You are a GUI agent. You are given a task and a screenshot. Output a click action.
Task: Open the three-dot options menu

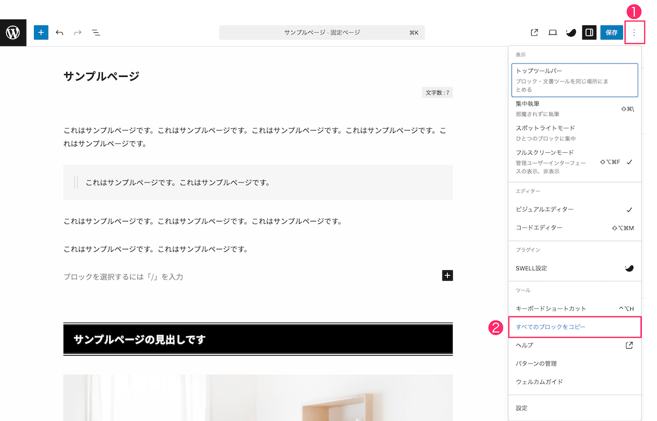(x=634, y=32)
